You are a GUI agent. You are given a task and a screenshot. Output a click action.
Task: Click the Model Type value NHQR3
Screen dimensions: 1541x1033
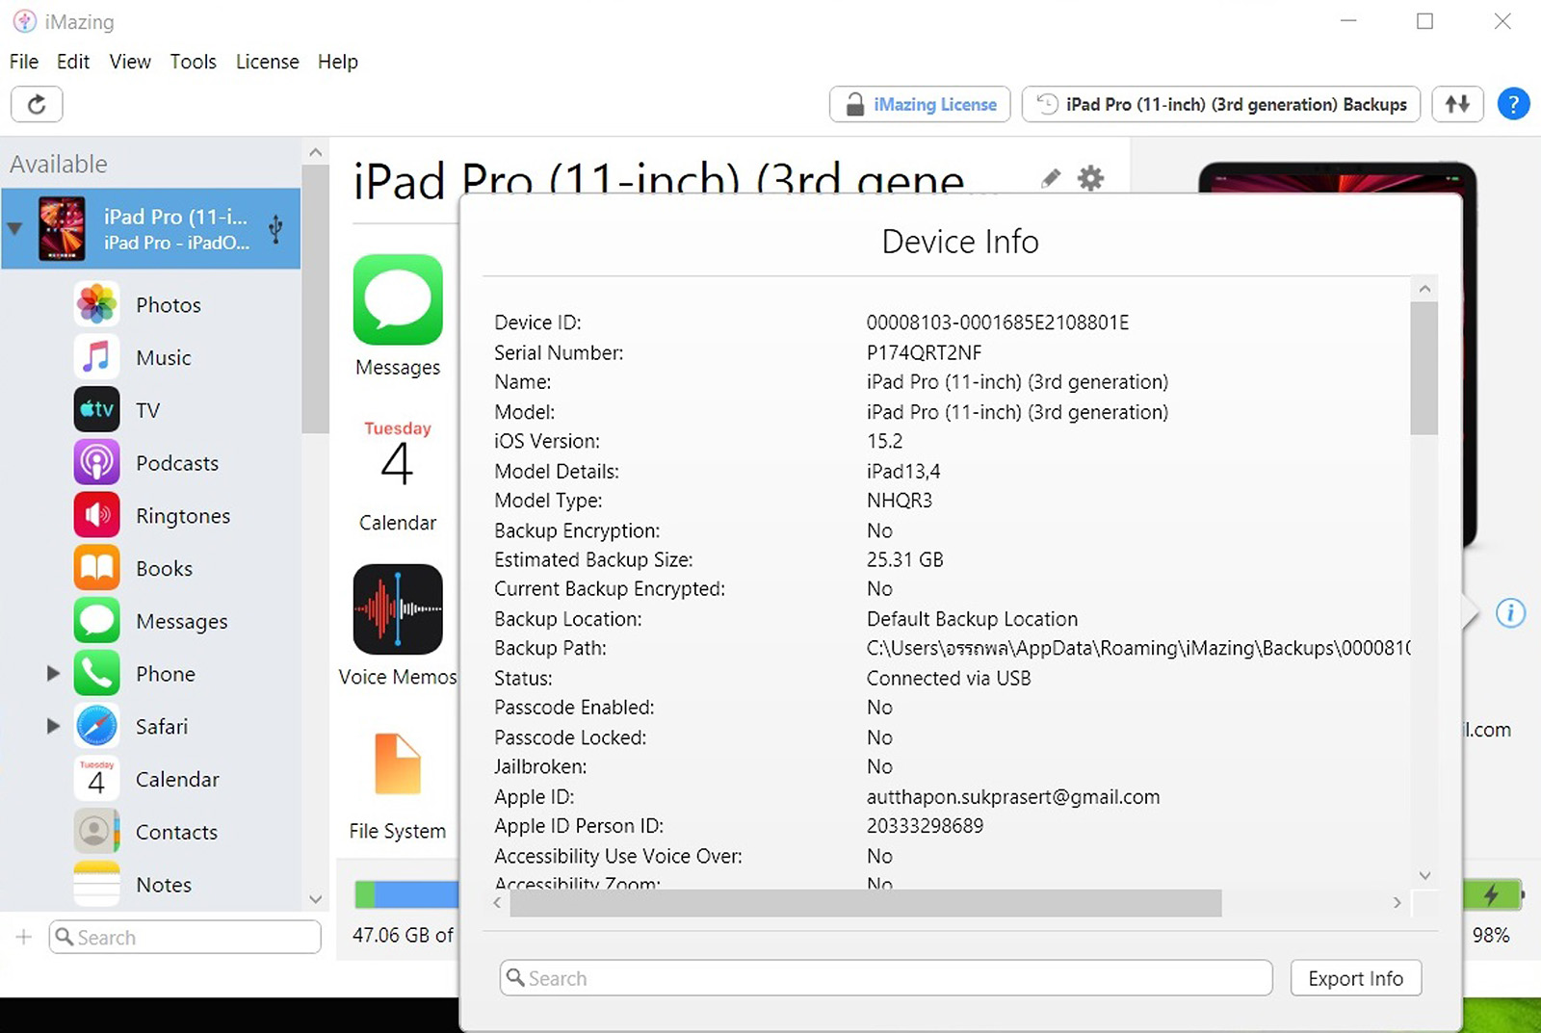pyautogui.click(x=900, y=501)
